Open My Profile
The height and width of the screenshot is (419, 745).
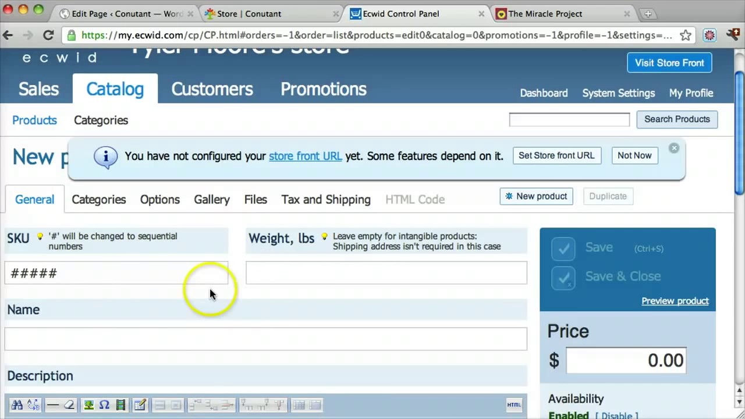[x=691, y=93]
